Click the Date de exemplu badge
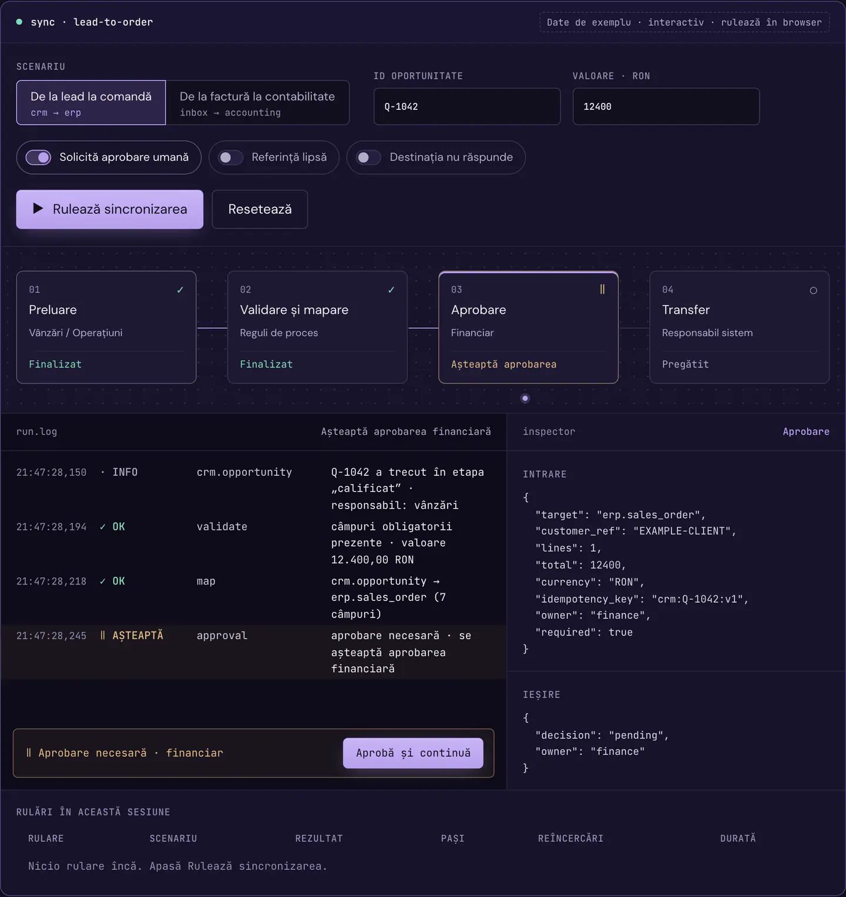This screenshot has width=846, height=897. [x=684, y=22]
